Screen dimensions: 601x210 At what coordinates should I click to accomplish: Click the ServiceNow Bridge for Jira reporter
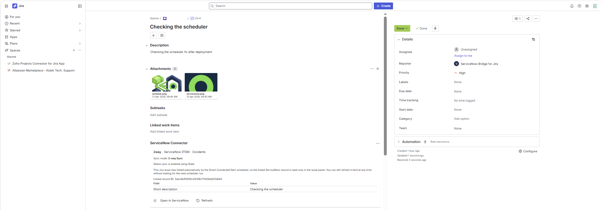(476, 64)
